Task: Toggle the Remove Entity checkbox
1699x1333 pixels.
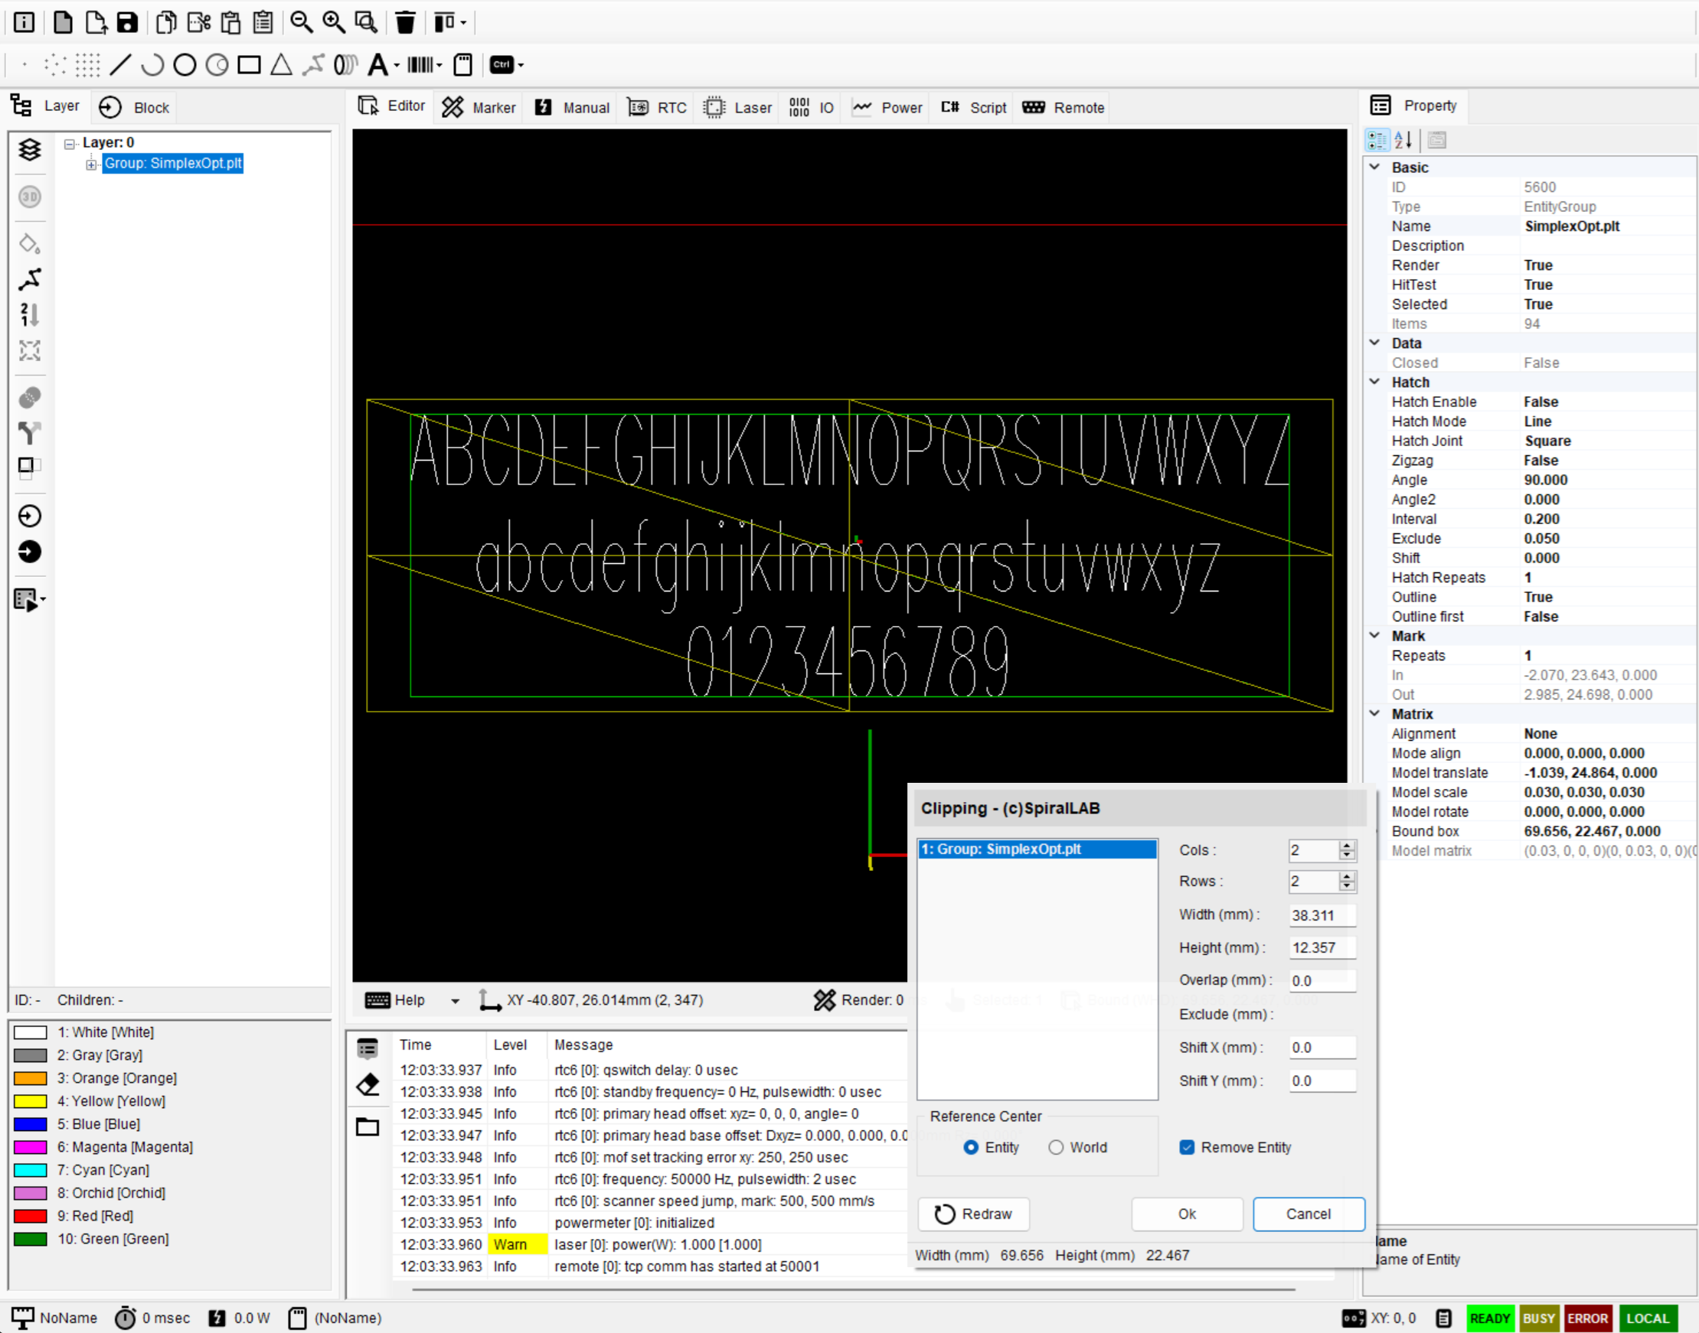Action: (x=1187, y=1147)
